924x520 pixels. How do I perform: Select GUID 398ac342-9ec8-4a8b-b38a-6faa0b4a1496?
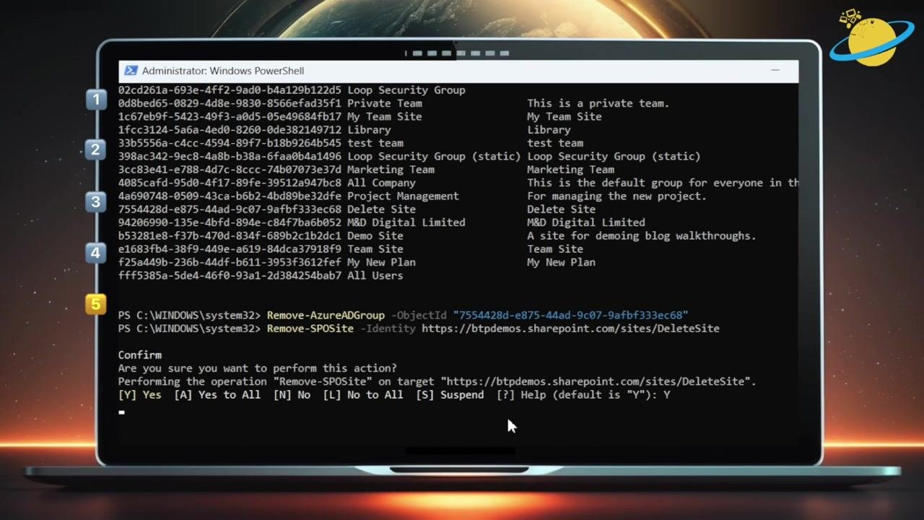[230, 156]
